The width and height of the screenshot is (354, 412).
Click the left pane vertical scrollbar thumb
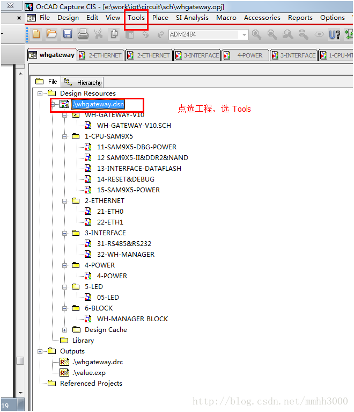click(20, 360)
